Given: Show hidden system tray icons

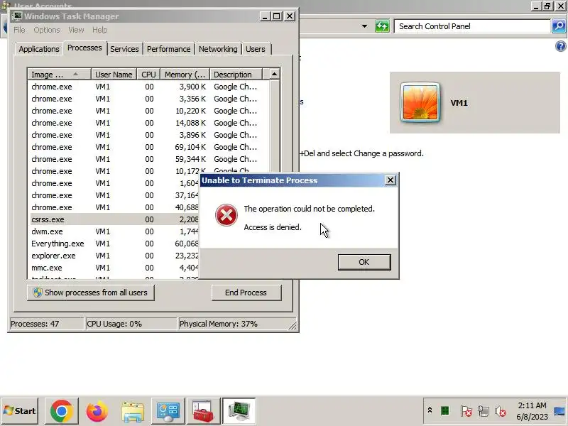Looking at the screenshot, I should click(430, 410).
